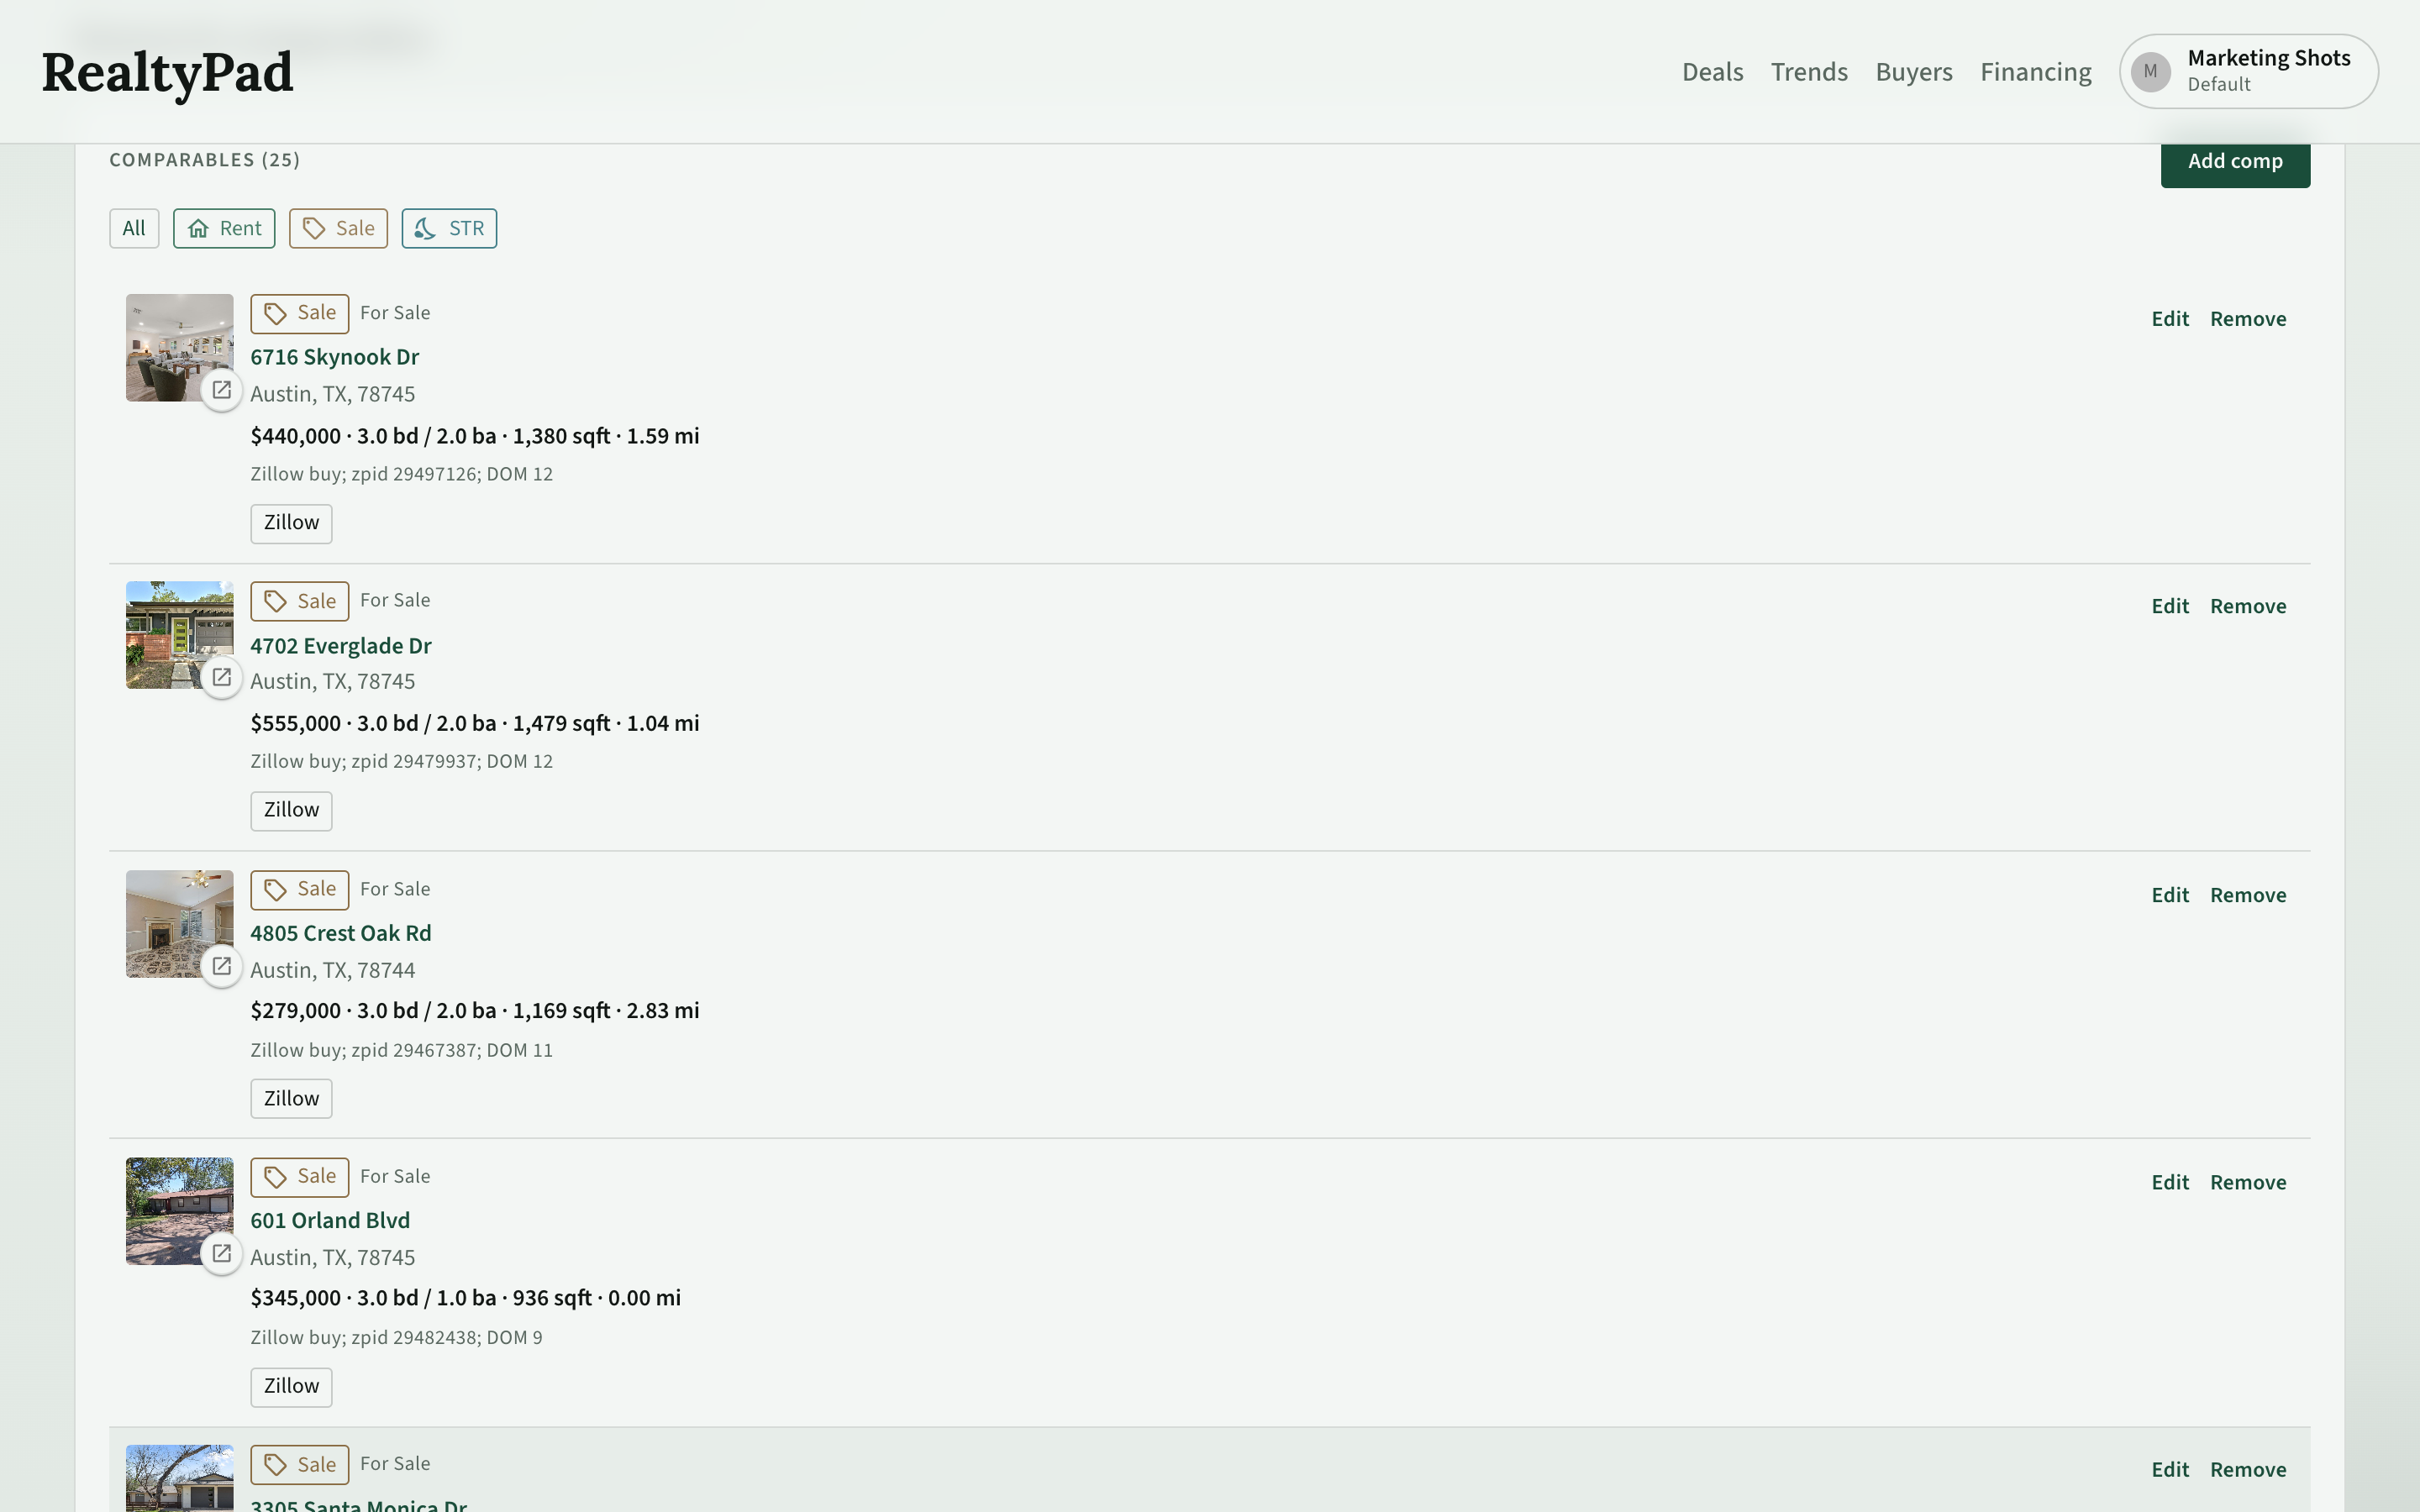Click Zillow tag under 4702 Everglade Dr

(x=291, y=810)
